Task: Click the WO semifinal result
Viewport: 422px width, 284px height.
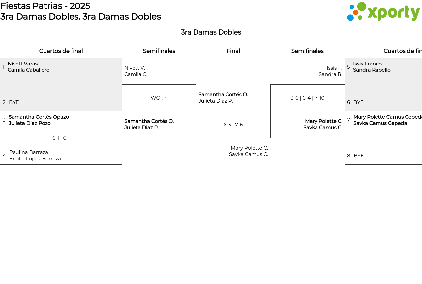Action: pyautogui.click(x=157, y=98)
